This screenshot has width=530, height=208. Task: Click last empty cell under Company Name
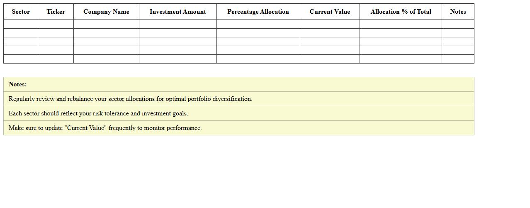pos(106,59)
